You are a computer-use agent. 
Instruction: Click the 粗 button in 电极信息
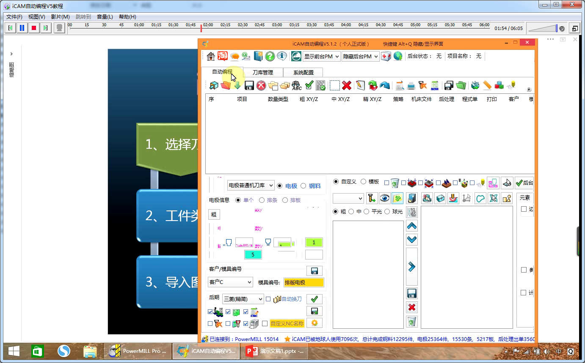coord(214,215)
